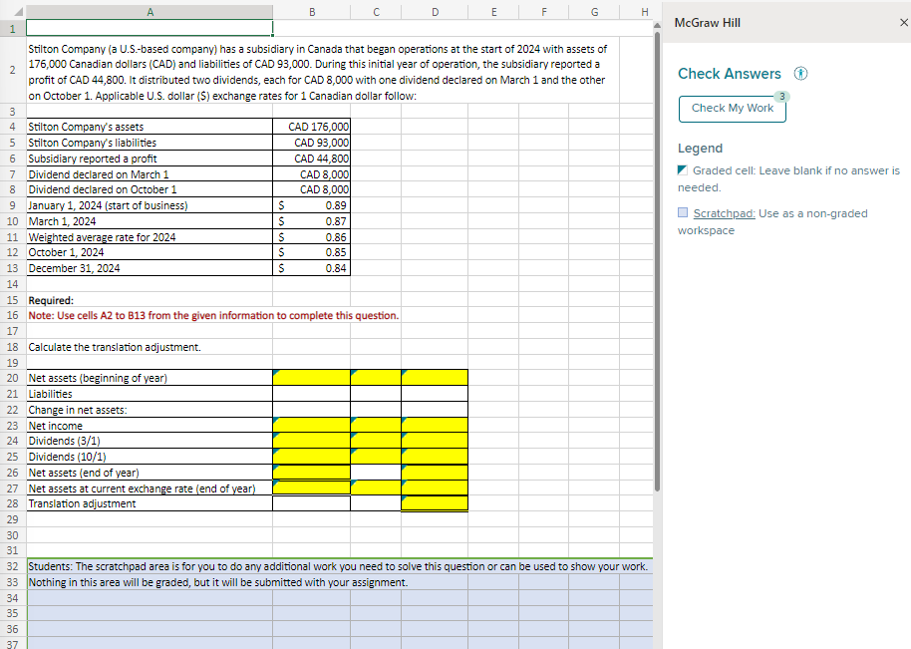911x649 pixels.
Task: Select yellow cell D27 in the current exchange rate row
Action: click(435, 488)
